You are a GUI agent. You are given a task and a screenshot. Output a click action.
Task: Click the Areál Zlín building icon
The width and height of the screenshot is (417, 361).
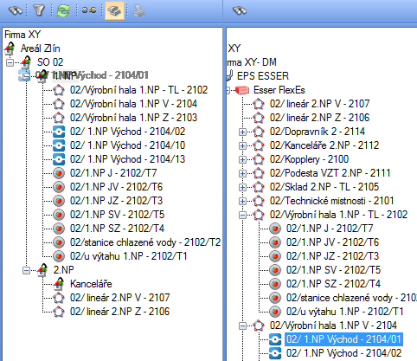pos(10,48)
